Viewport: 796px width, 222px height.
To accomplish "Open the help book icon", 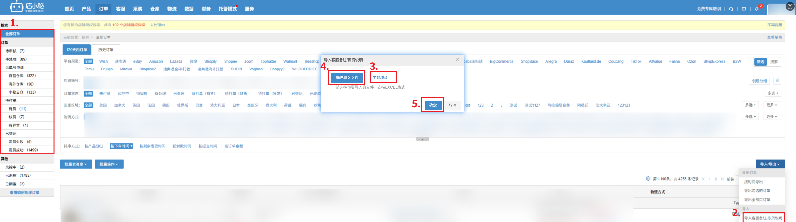I will [x=744, y=9].
